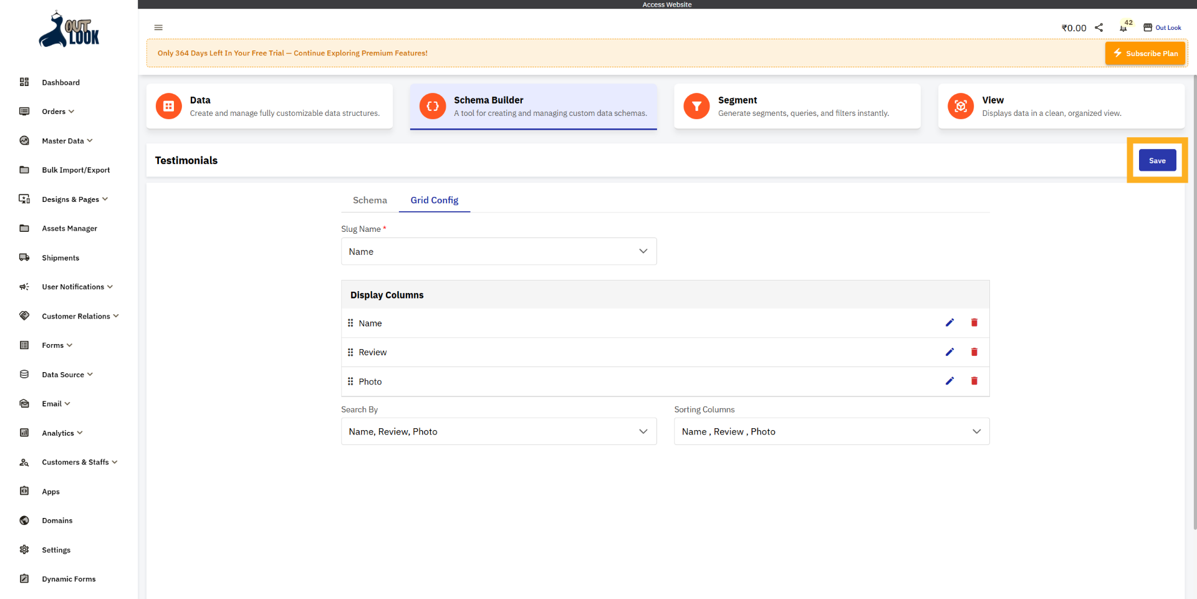
Task: Expand Master Data sidebar menu
Action: click(x=67, y=141)
